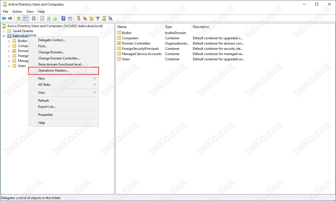Click the Users folder icon in list pane
This screenshot has width=336, height=201.
point(119,59)
